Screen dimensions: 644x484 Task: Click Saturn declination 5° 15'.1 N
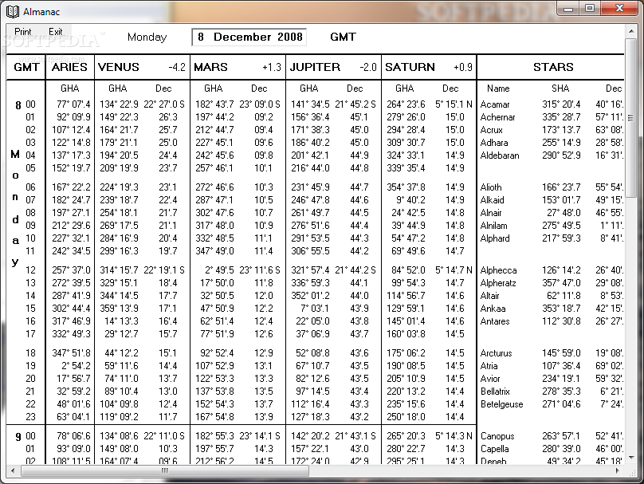pos(454,104)
